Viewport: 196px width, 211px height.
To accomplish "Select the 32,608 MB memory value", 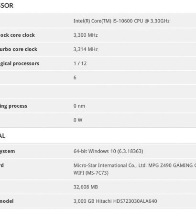I will [x=86, y=187].
